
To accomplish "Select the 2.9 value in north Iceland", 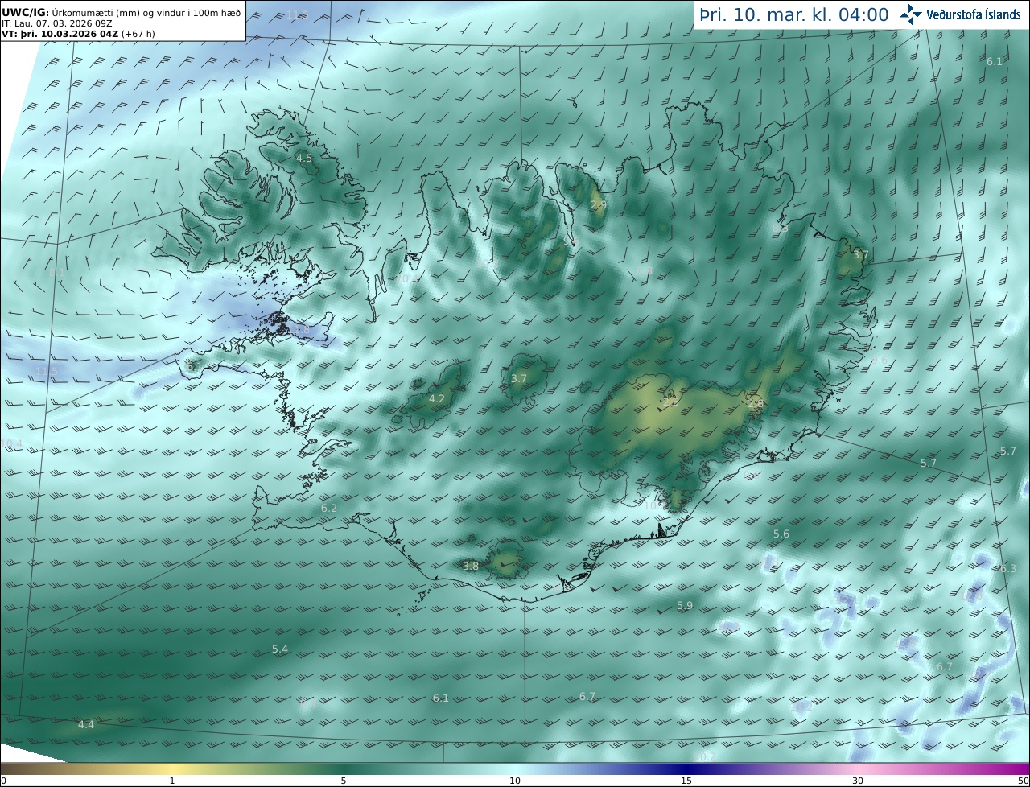I will point(599,206).
